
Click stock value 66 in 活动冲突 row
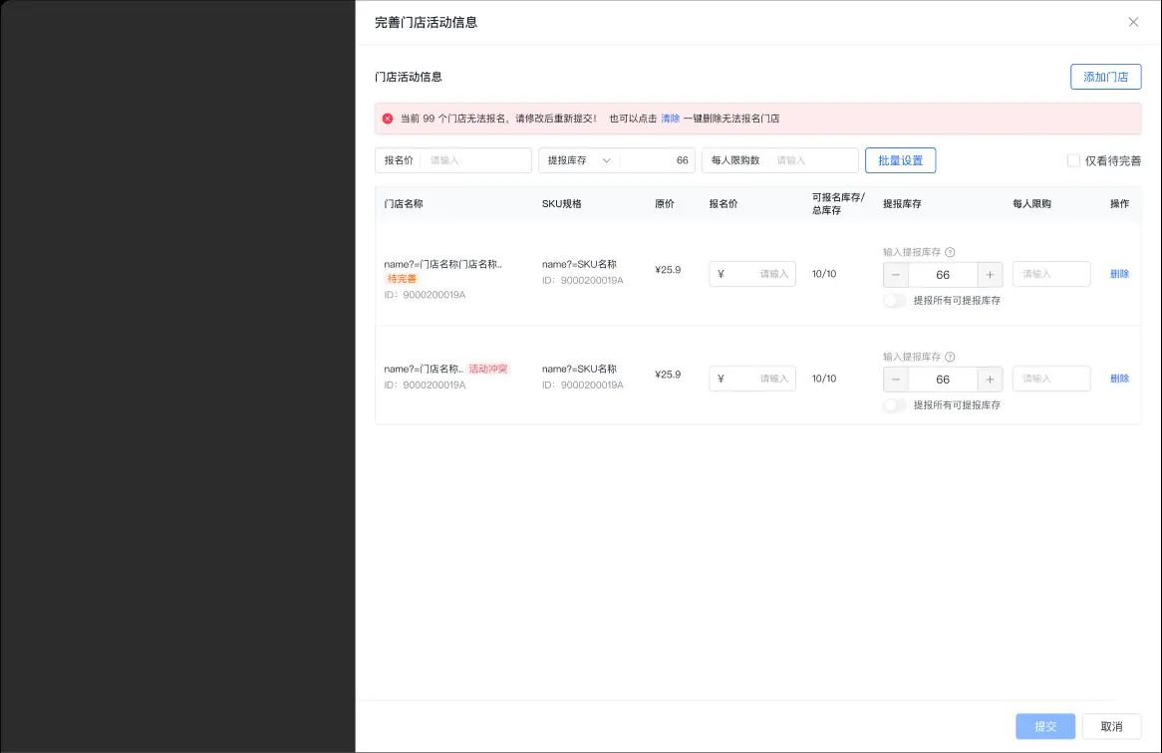coord(942,379)
